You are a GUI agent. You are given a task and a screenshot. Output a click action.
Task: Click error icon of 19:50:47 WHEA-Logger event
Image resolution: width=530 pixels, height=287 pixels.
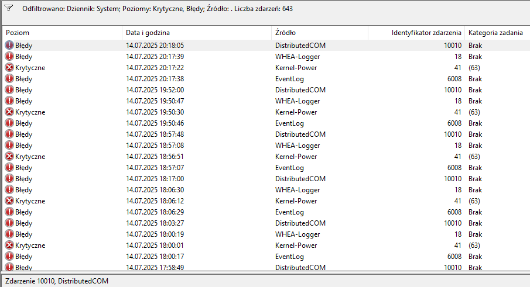click(x=9, y=101)
